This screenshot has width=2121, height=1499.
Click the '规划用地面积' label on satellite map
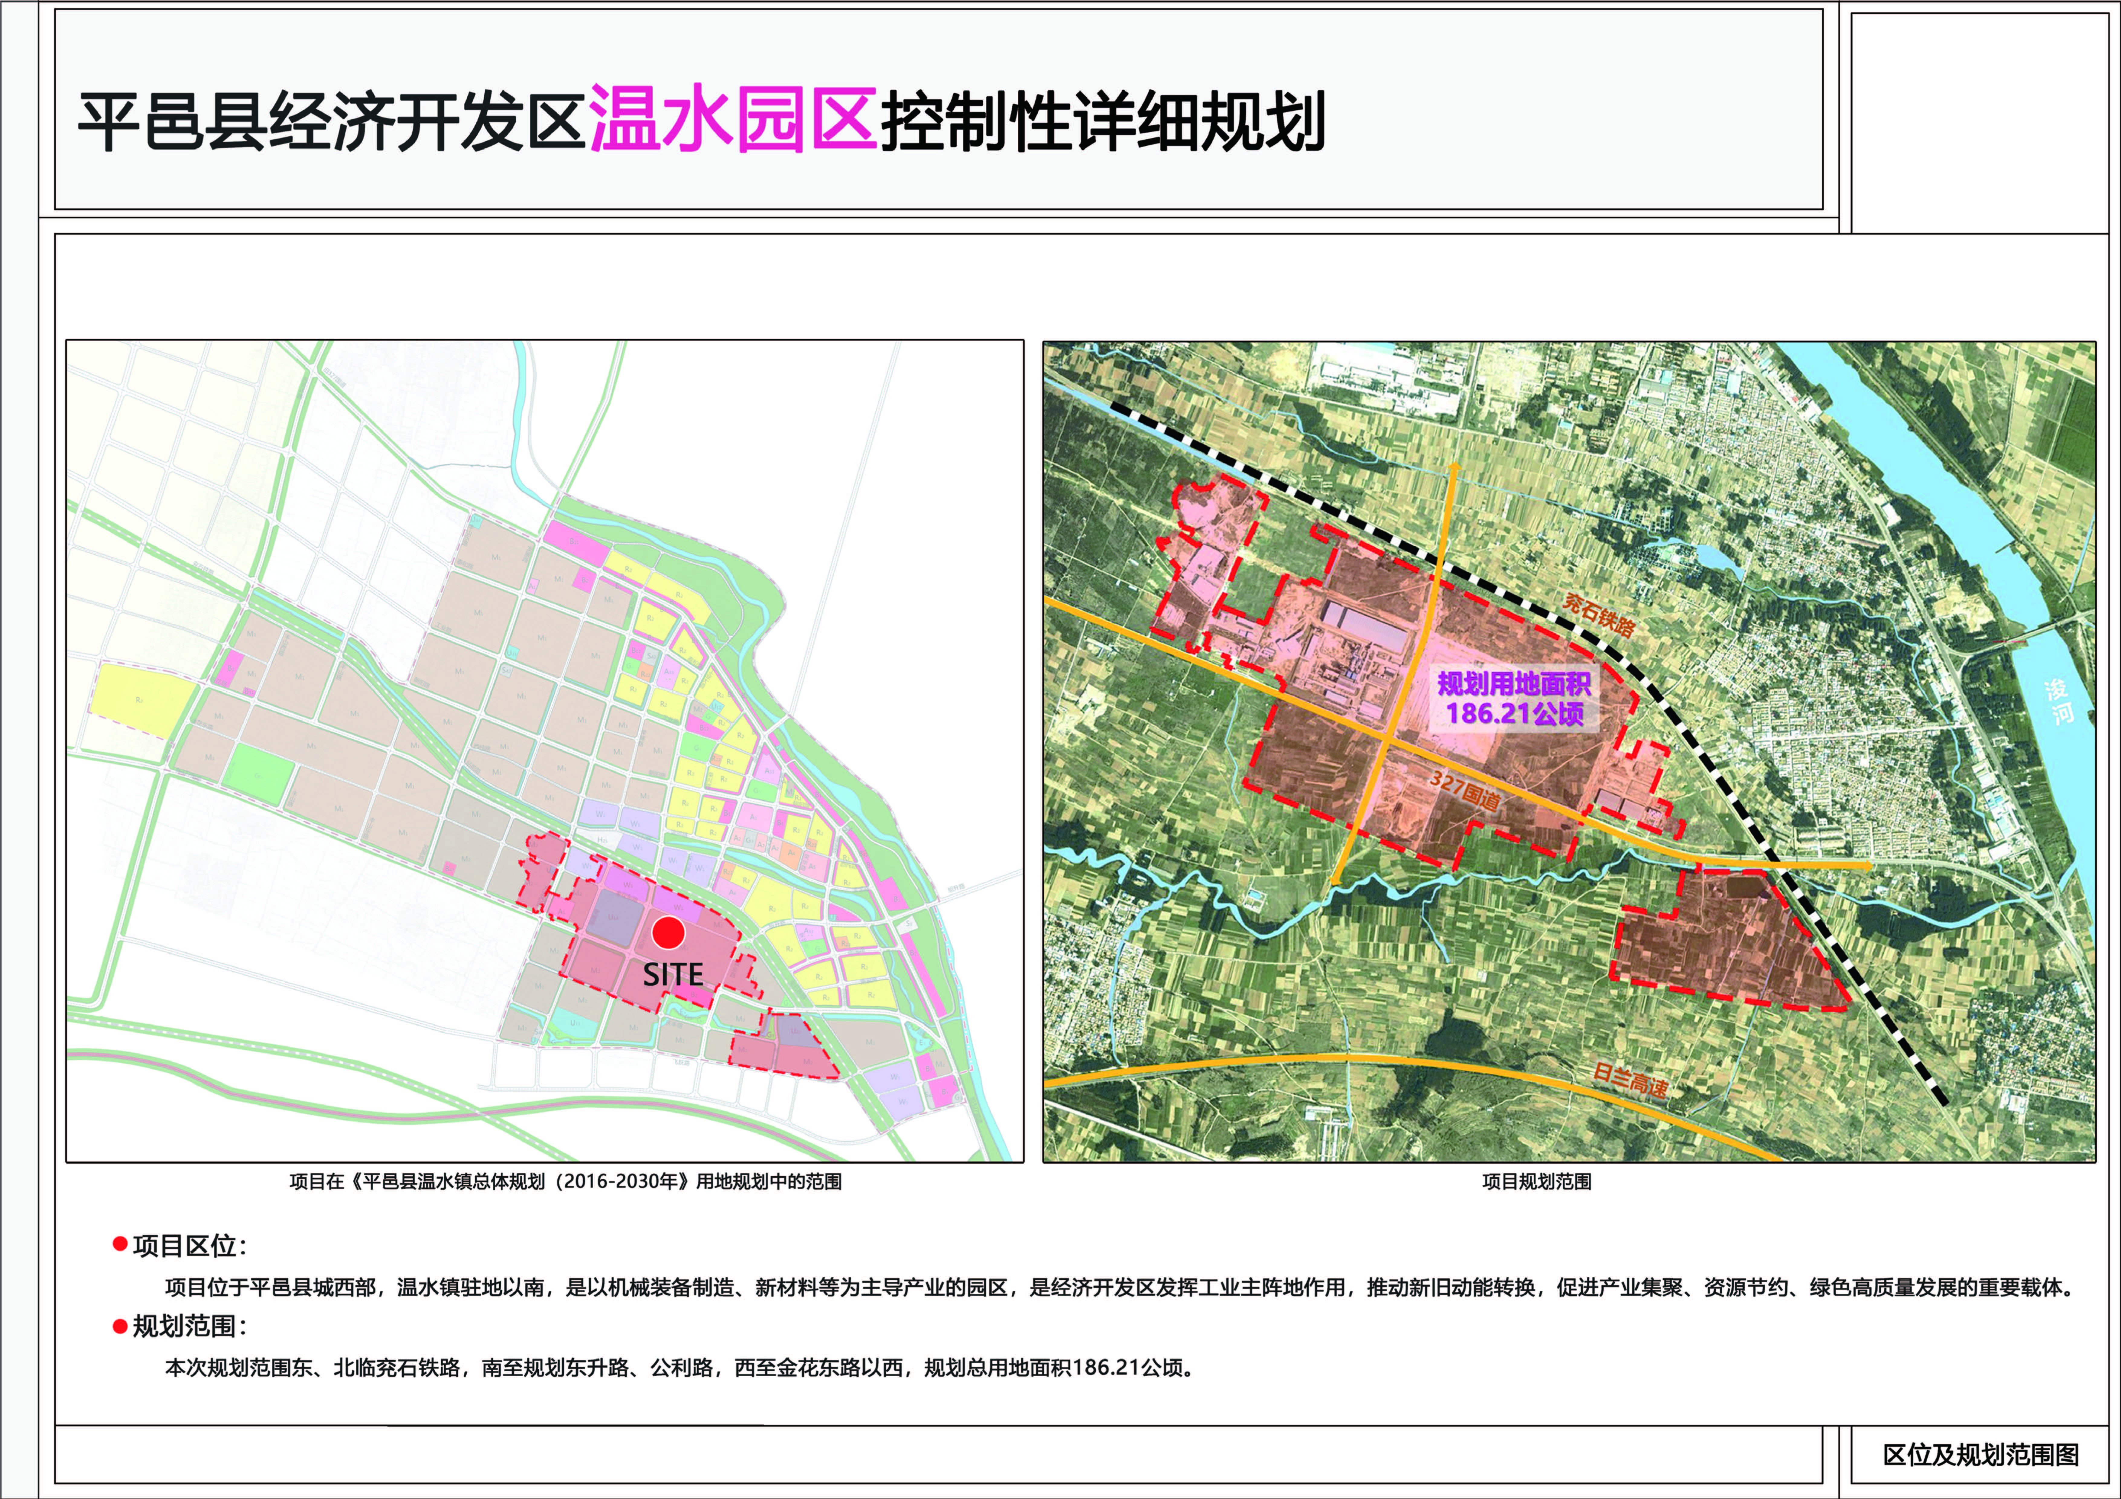click(x=1514, y=684)
